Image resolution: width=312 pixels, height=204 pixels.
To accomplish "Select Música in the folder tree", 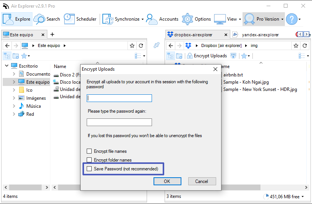I will pos(34,106).
